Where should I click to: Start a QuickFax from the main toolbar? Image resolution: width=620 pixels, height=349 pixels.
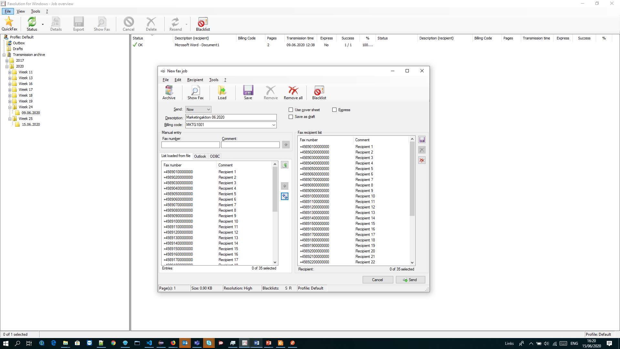[x=9, y=23]
